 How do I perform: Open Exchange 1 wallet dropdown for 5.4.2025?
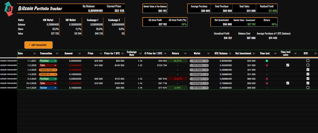(x=199, y=79)
